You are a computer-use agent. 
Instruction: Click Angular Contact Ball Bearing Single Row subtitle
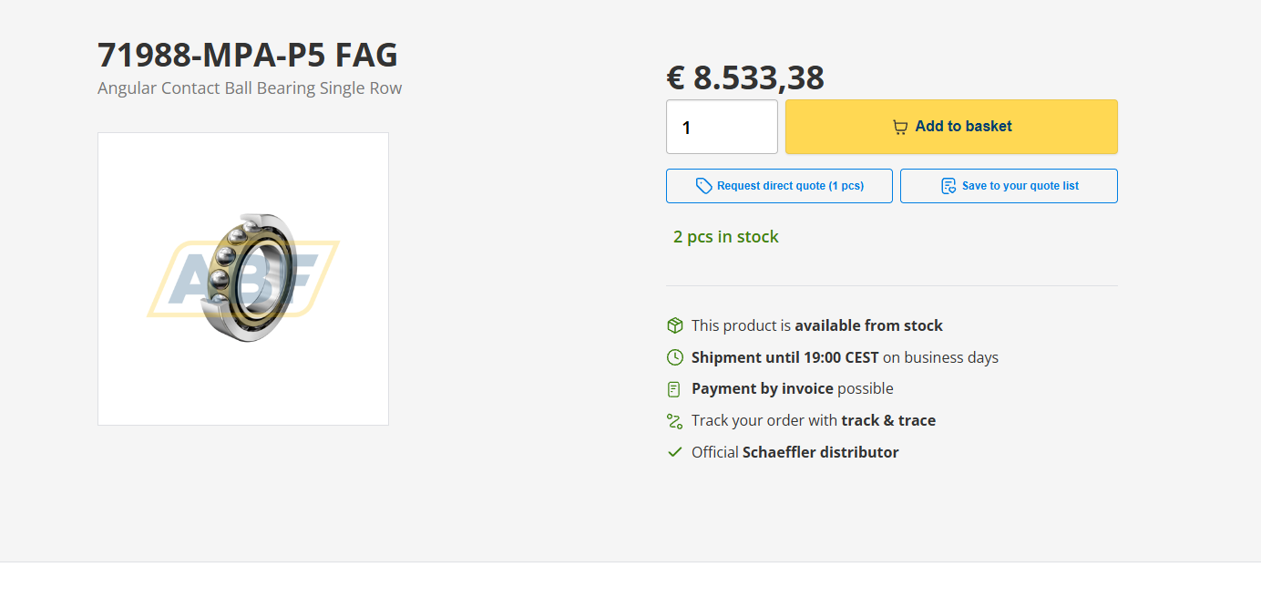click(x=250, y=88)
